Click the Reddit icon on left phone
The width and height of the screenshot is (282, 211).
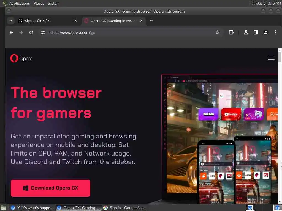click(203, 176)
